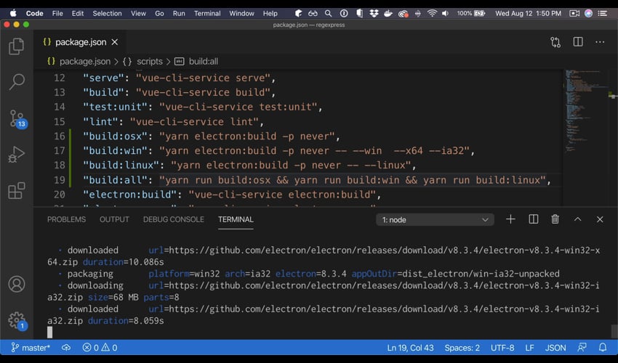Click build:all in the breadcrumb
Image resolution: width=618 pixels, height=363 pixels.
click(204, 62)
